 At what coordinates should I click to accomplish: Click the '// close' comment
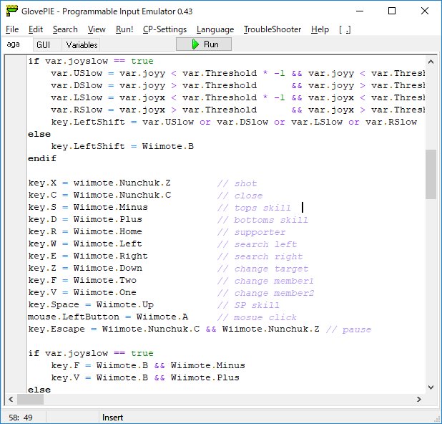point(240,196)
